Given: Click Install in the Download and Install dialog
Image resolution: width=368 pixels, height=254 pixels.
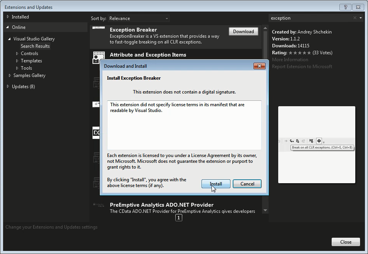Looking at the screenshot, I should [216, 184].
